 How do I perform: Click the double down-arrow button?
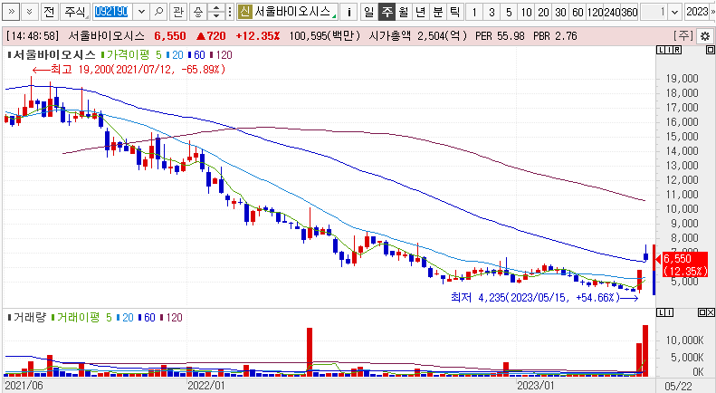[x=30, y=12]
